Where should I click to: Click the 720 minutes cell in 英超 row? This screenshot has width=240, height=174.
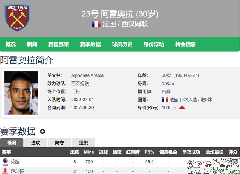[x=89, y=162]
